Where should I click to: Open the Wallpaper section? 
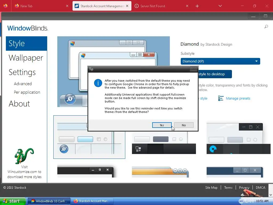(x=26, y=58)
